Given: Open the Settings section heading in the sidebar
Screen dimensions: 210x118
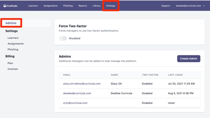Looking at the screenshot, I should (12, 31).
